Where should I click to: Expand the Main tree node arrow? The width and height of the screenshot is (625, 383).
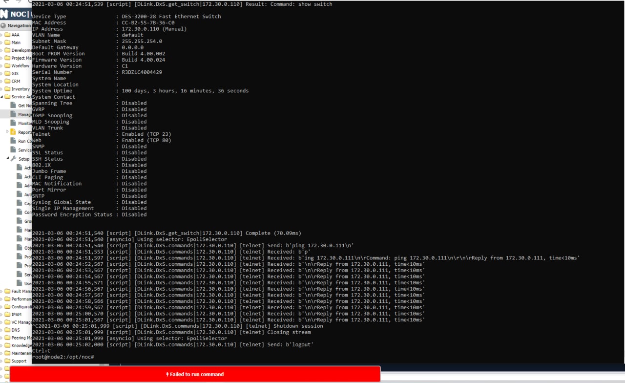(2, 43)
